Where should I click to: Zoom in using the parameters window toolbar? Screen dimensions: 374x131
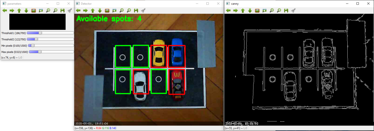coord(48,10)
